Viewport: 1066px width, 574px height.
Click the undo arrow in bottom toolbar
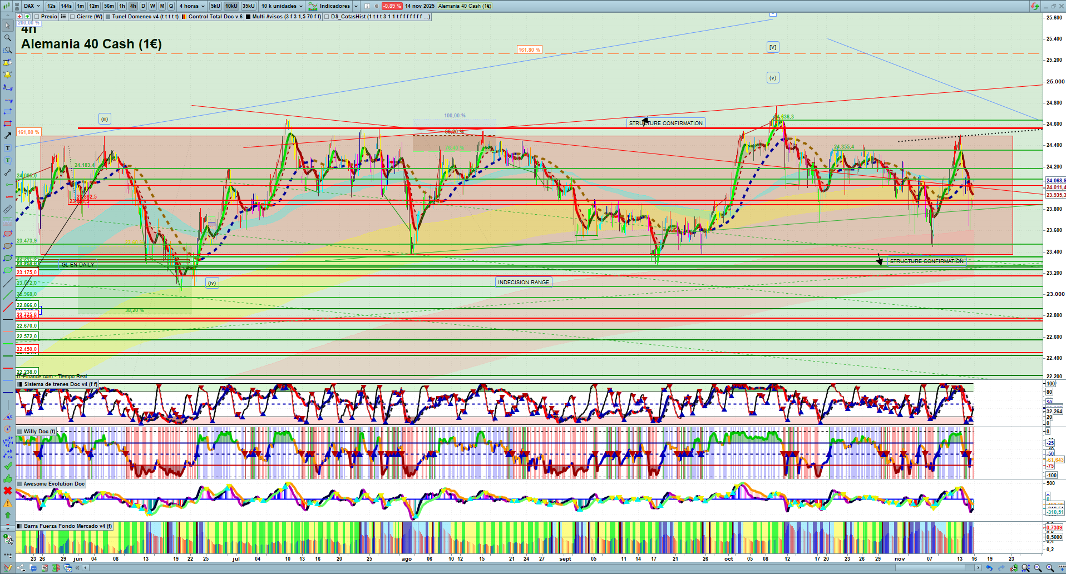(989, 568)
